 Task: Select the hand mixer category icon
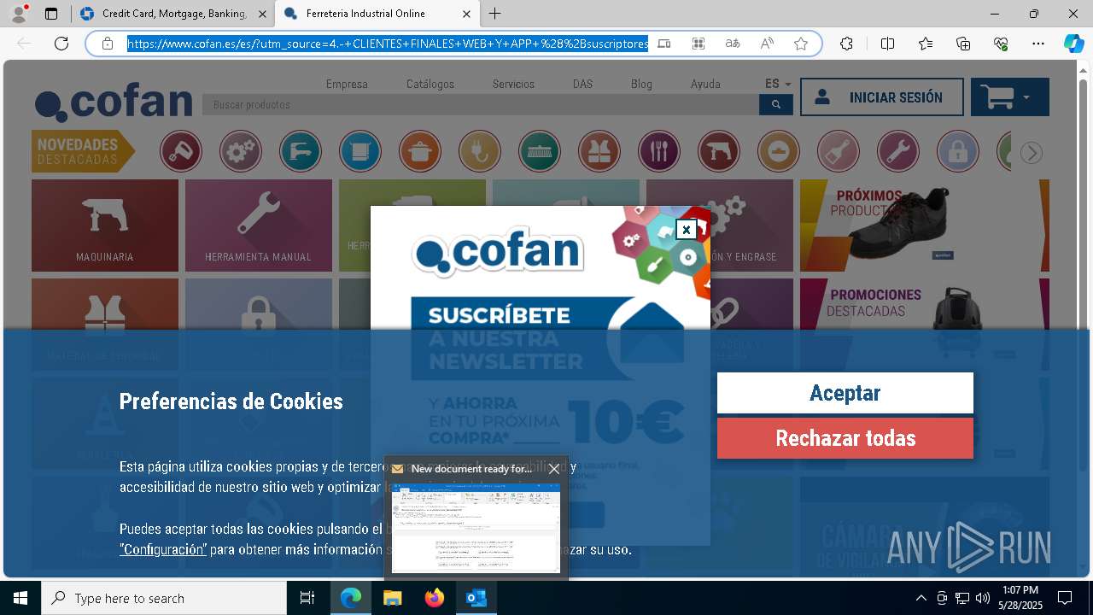click(x=181, y=152)
